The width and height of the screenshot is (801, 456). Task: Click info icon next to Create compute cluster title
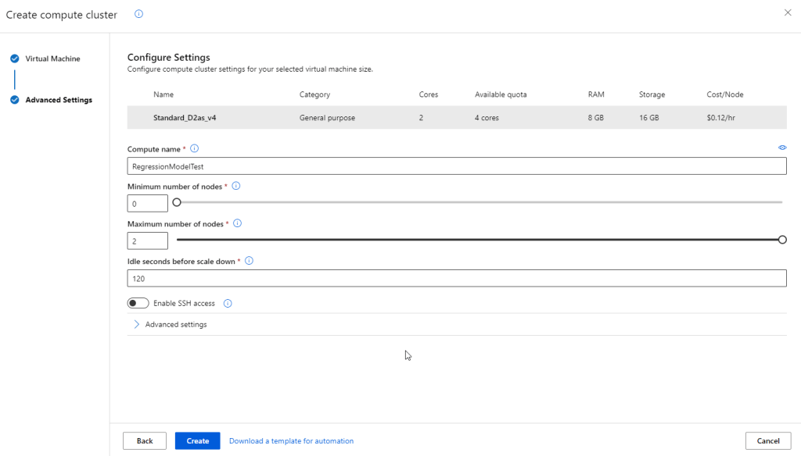pos(138,14)
